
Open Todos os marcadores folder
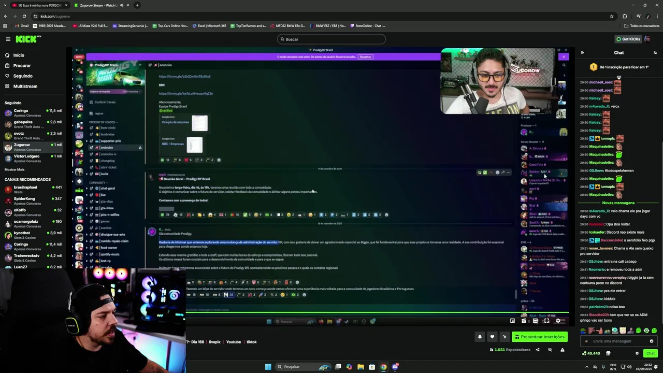tap(641, 26)
